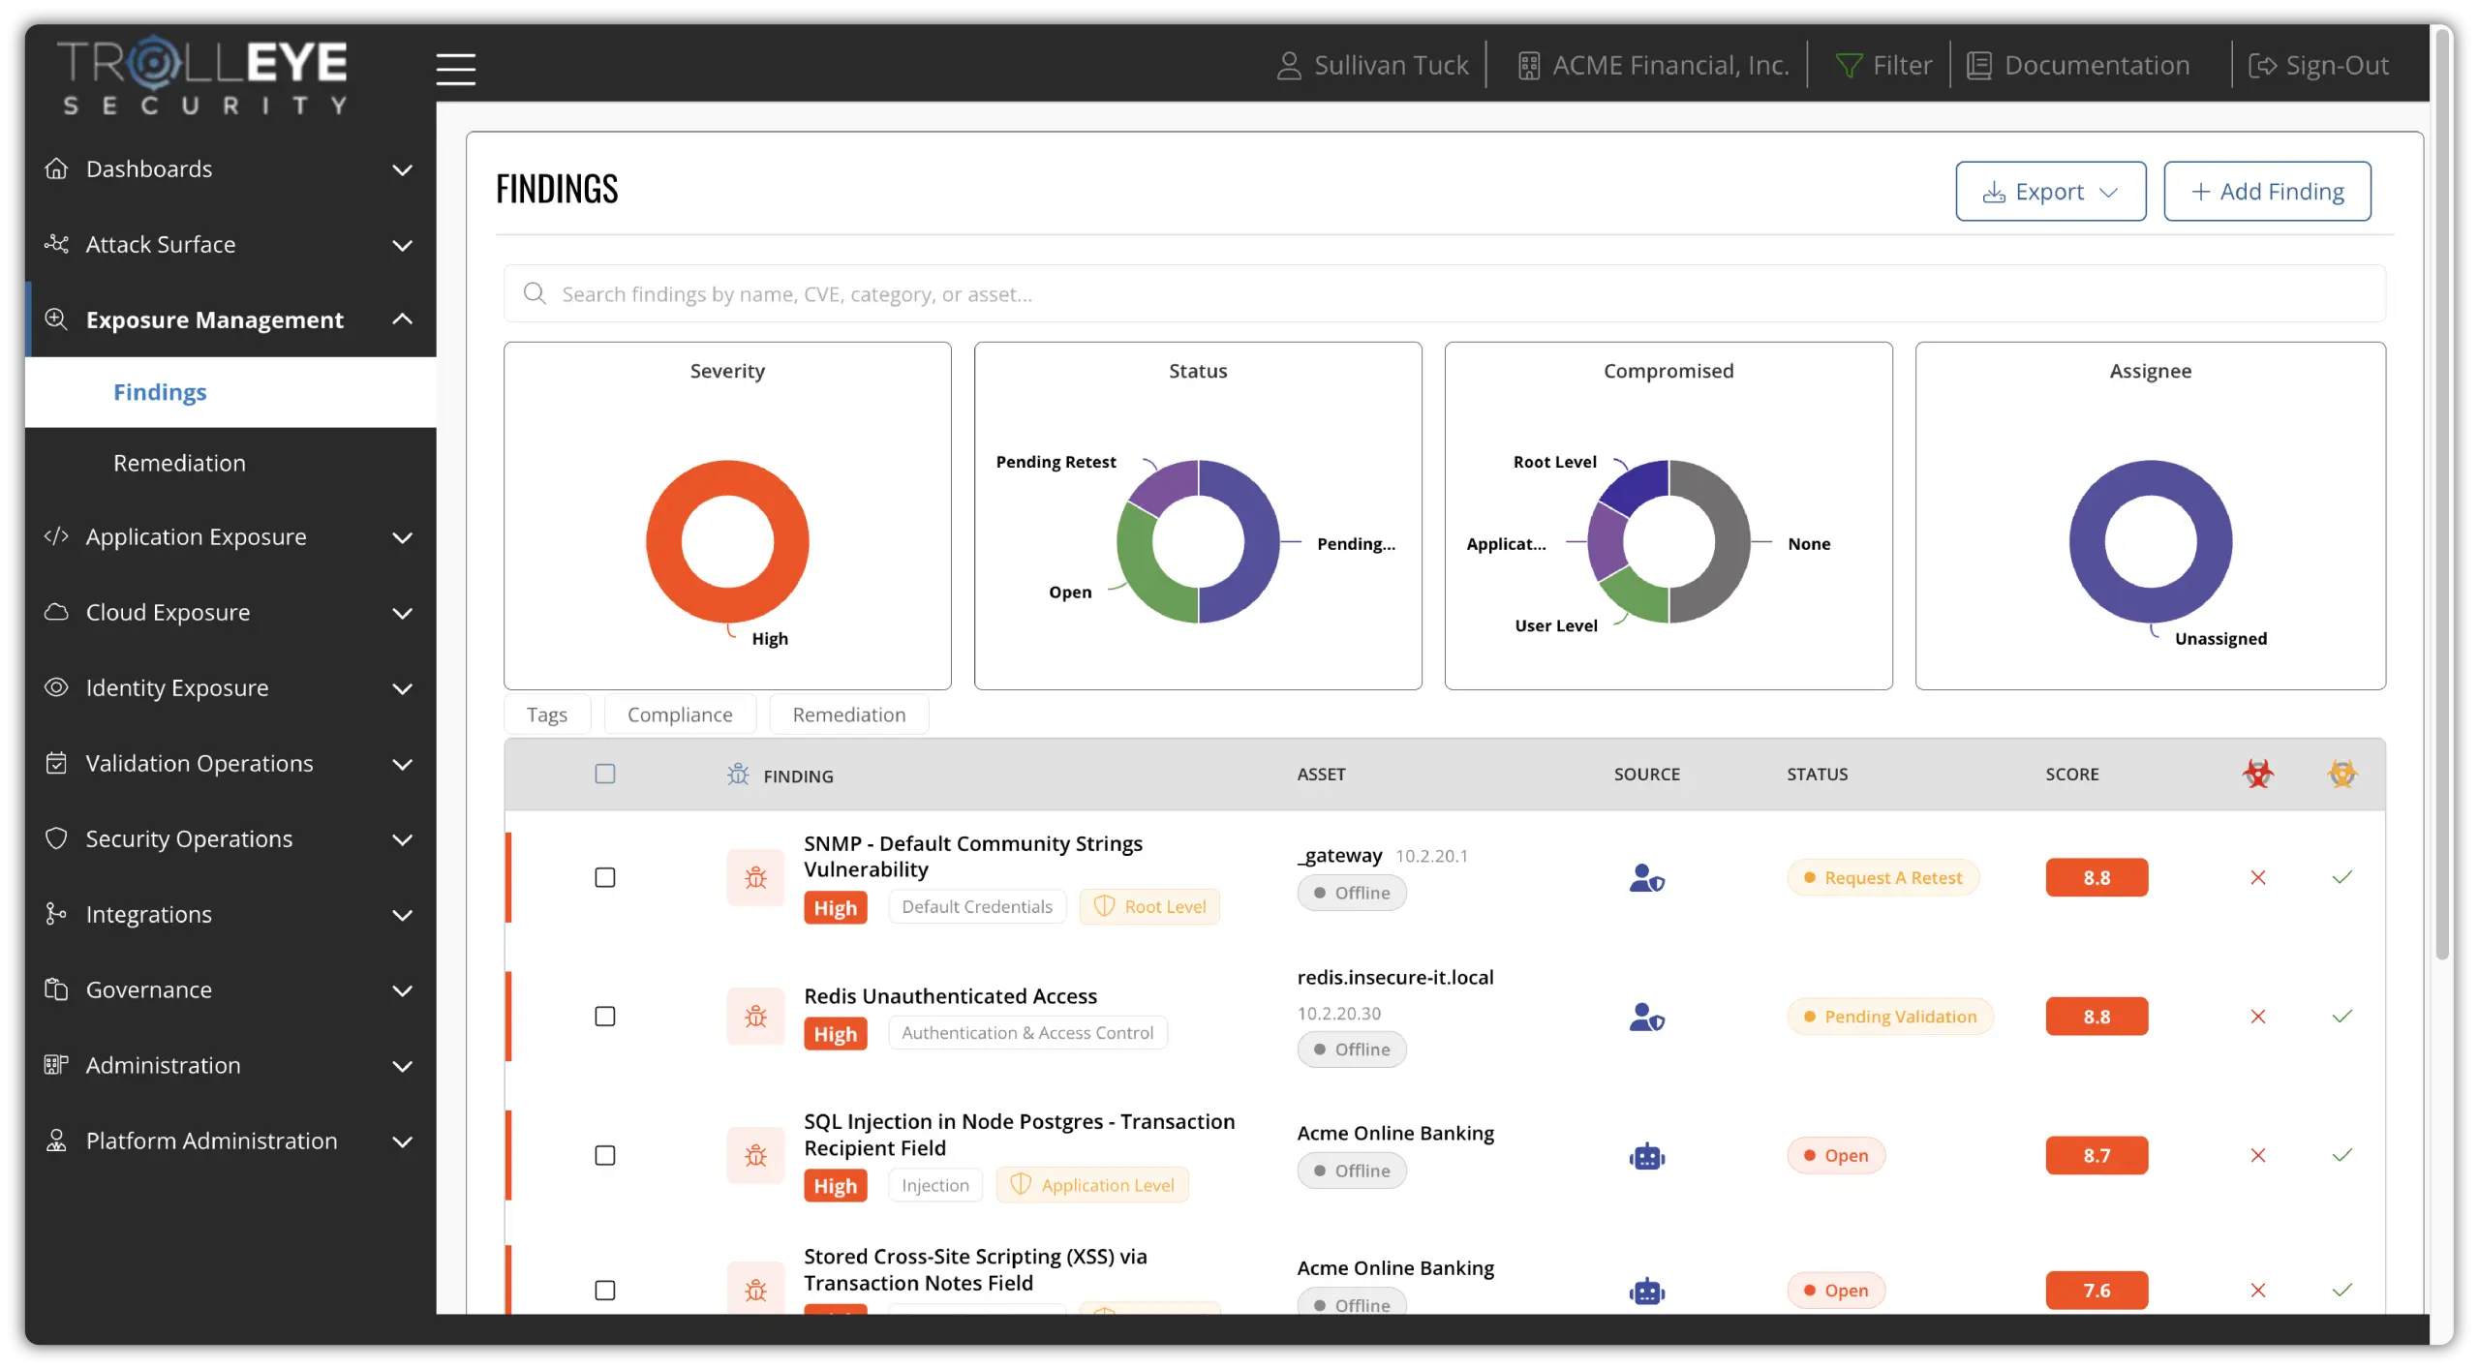Click the hamburger menu icon
This screenshot has height=1369, width=2479.
coord(455,69)
